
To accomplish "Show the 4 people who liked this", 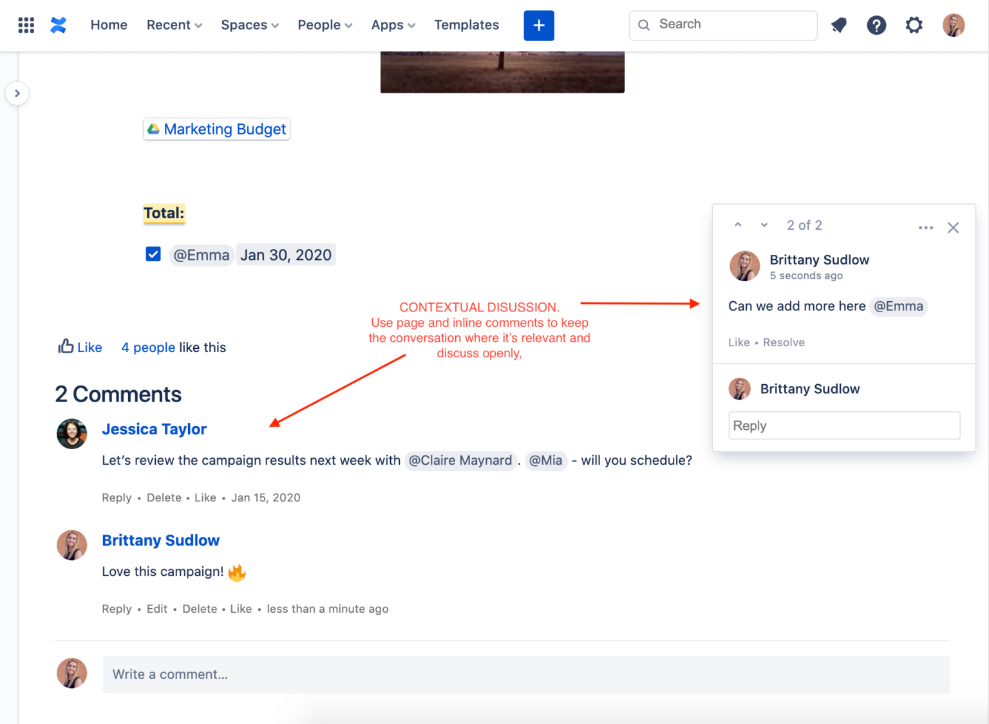I will 148,347.
